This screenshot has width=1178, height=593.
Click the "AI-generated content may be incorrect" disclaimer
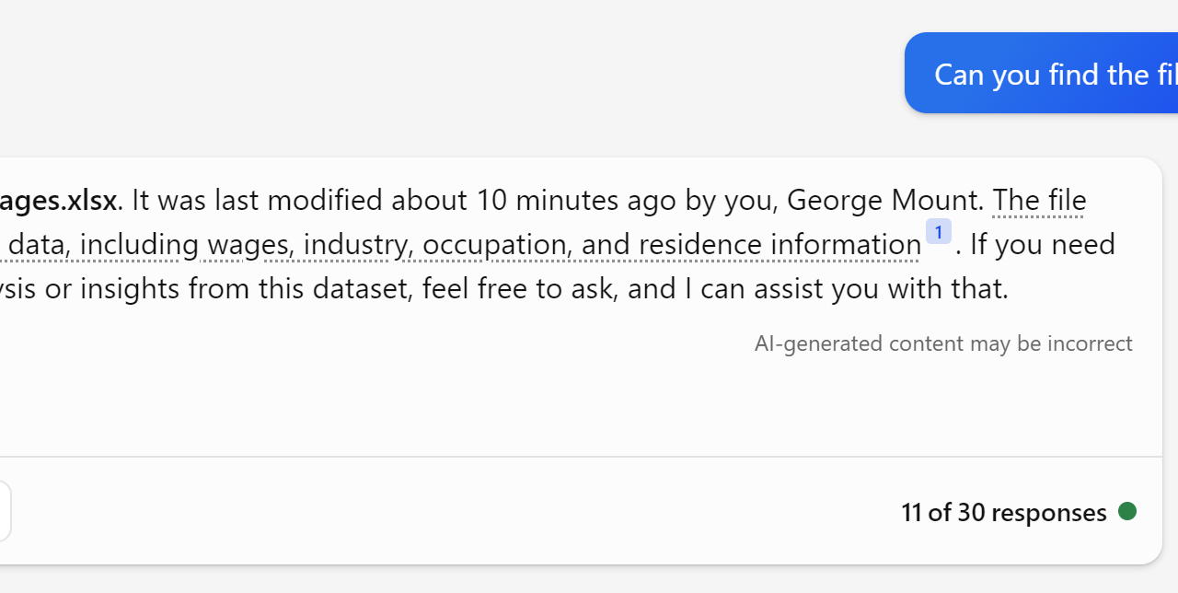tap(943, 343)
